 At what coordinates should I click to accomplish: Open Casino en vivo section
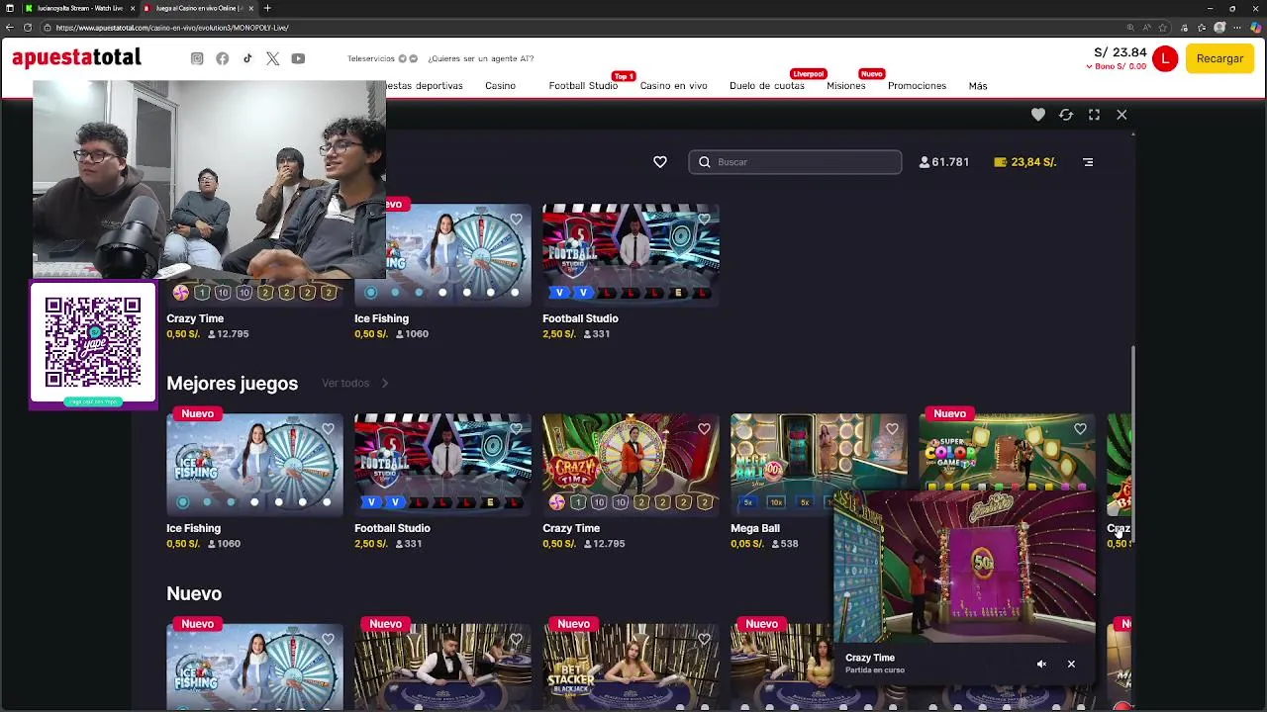click(x=673, y=86)
